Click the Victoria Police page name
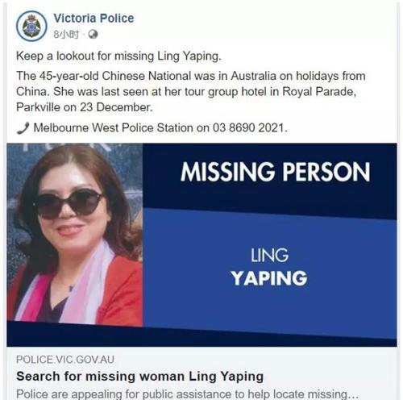 coord(93,19)
